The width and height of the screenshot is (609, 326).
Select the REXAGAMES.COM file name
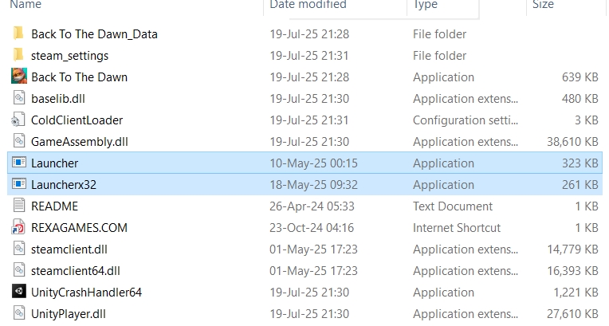point(79,228)
